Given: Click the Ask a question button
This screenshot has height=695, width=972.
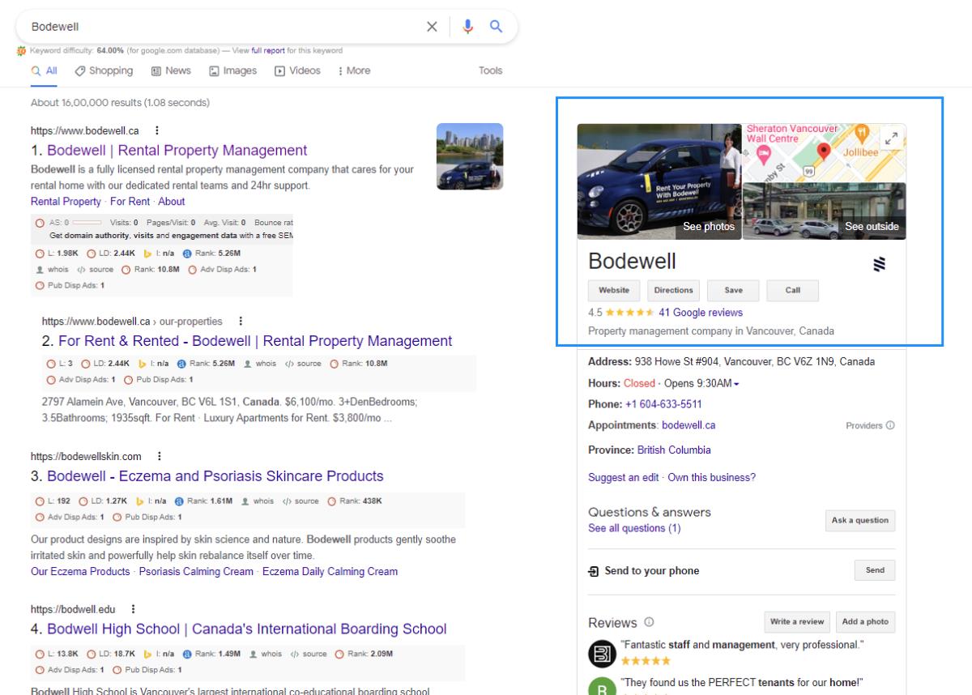Looking at the screenshot, I should pyautogui.click(x=860, y=521).
